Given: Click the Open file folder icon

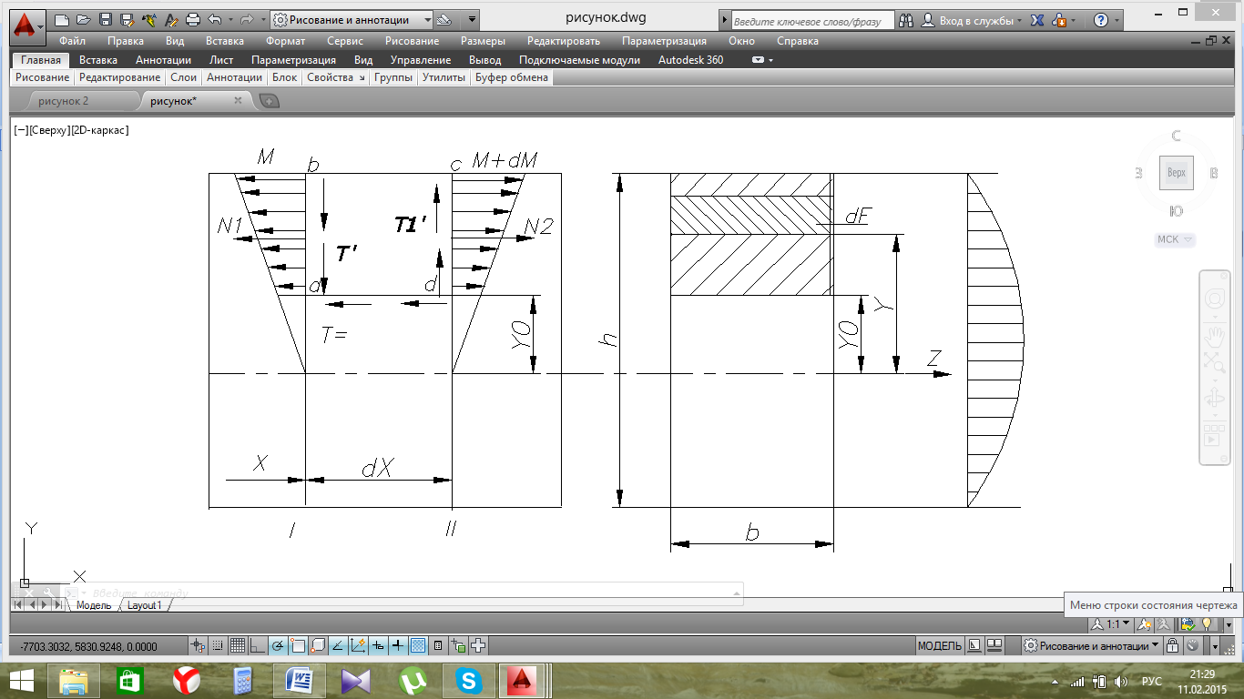Looking at the screenshot, I should [84, 20].
